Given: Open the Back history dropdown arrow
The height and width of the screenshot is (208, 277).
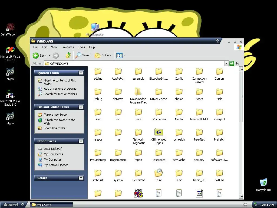Looking at the screenshot, I should click(49, 55).
